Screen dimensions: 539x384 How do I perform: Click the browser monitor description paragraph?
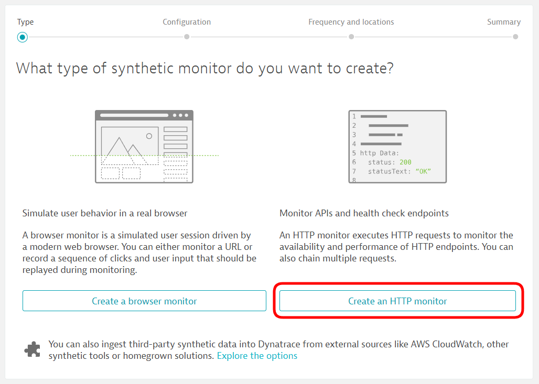139,253
